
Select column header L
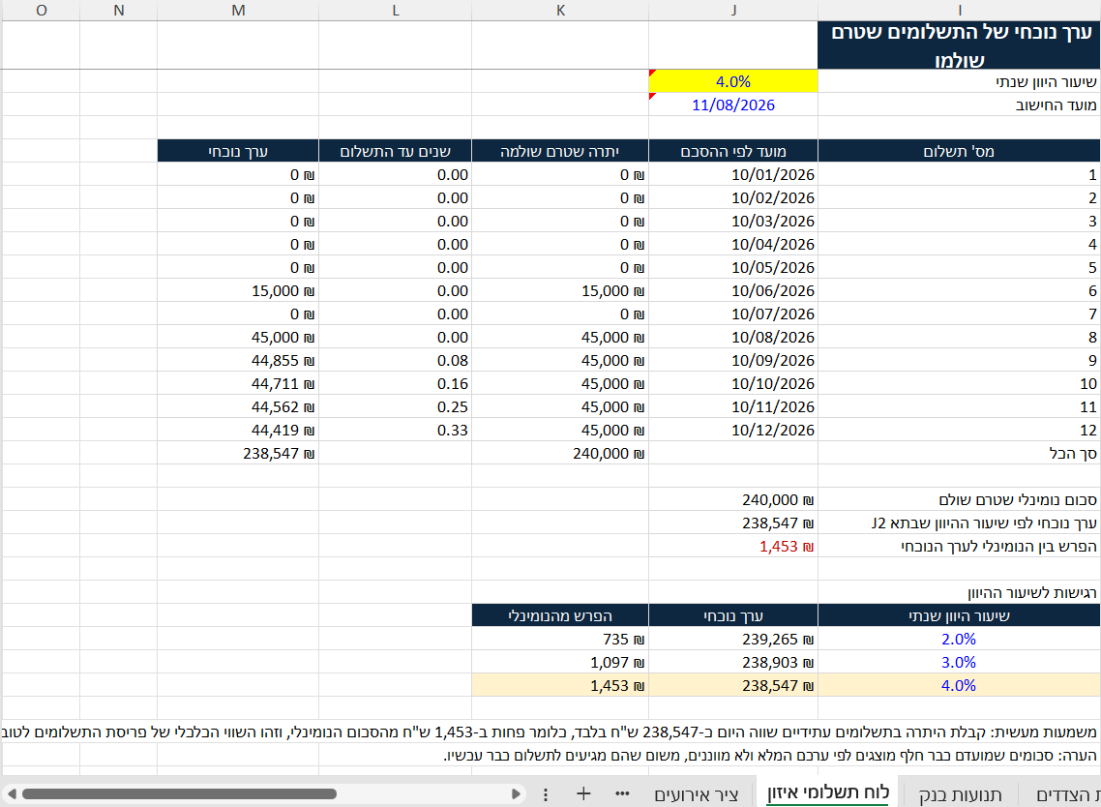[396, 11]
